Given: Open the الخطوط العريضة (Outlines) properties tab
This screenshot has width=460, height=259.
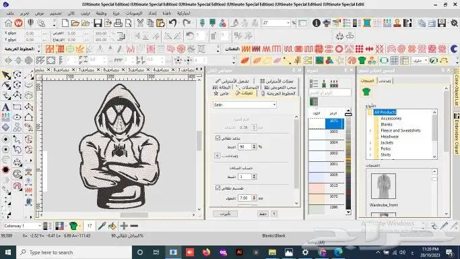Looking at the screenshot, I should (x=278, y=93).
